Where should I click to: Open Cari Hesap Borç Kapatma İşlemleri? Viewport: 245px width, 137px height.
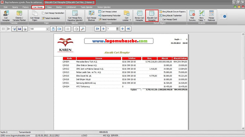tap(75, 16)
